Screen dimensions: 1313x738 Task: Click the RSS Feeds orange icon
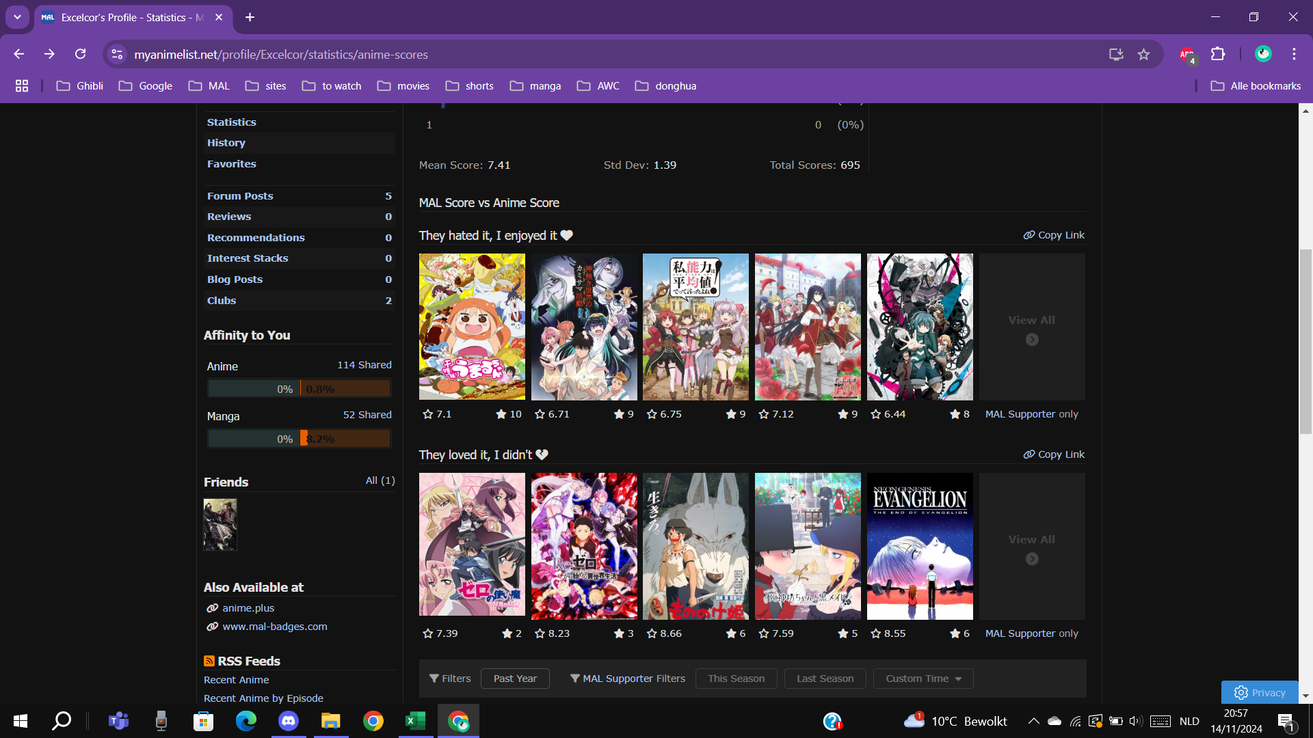[x=209, y=661]
